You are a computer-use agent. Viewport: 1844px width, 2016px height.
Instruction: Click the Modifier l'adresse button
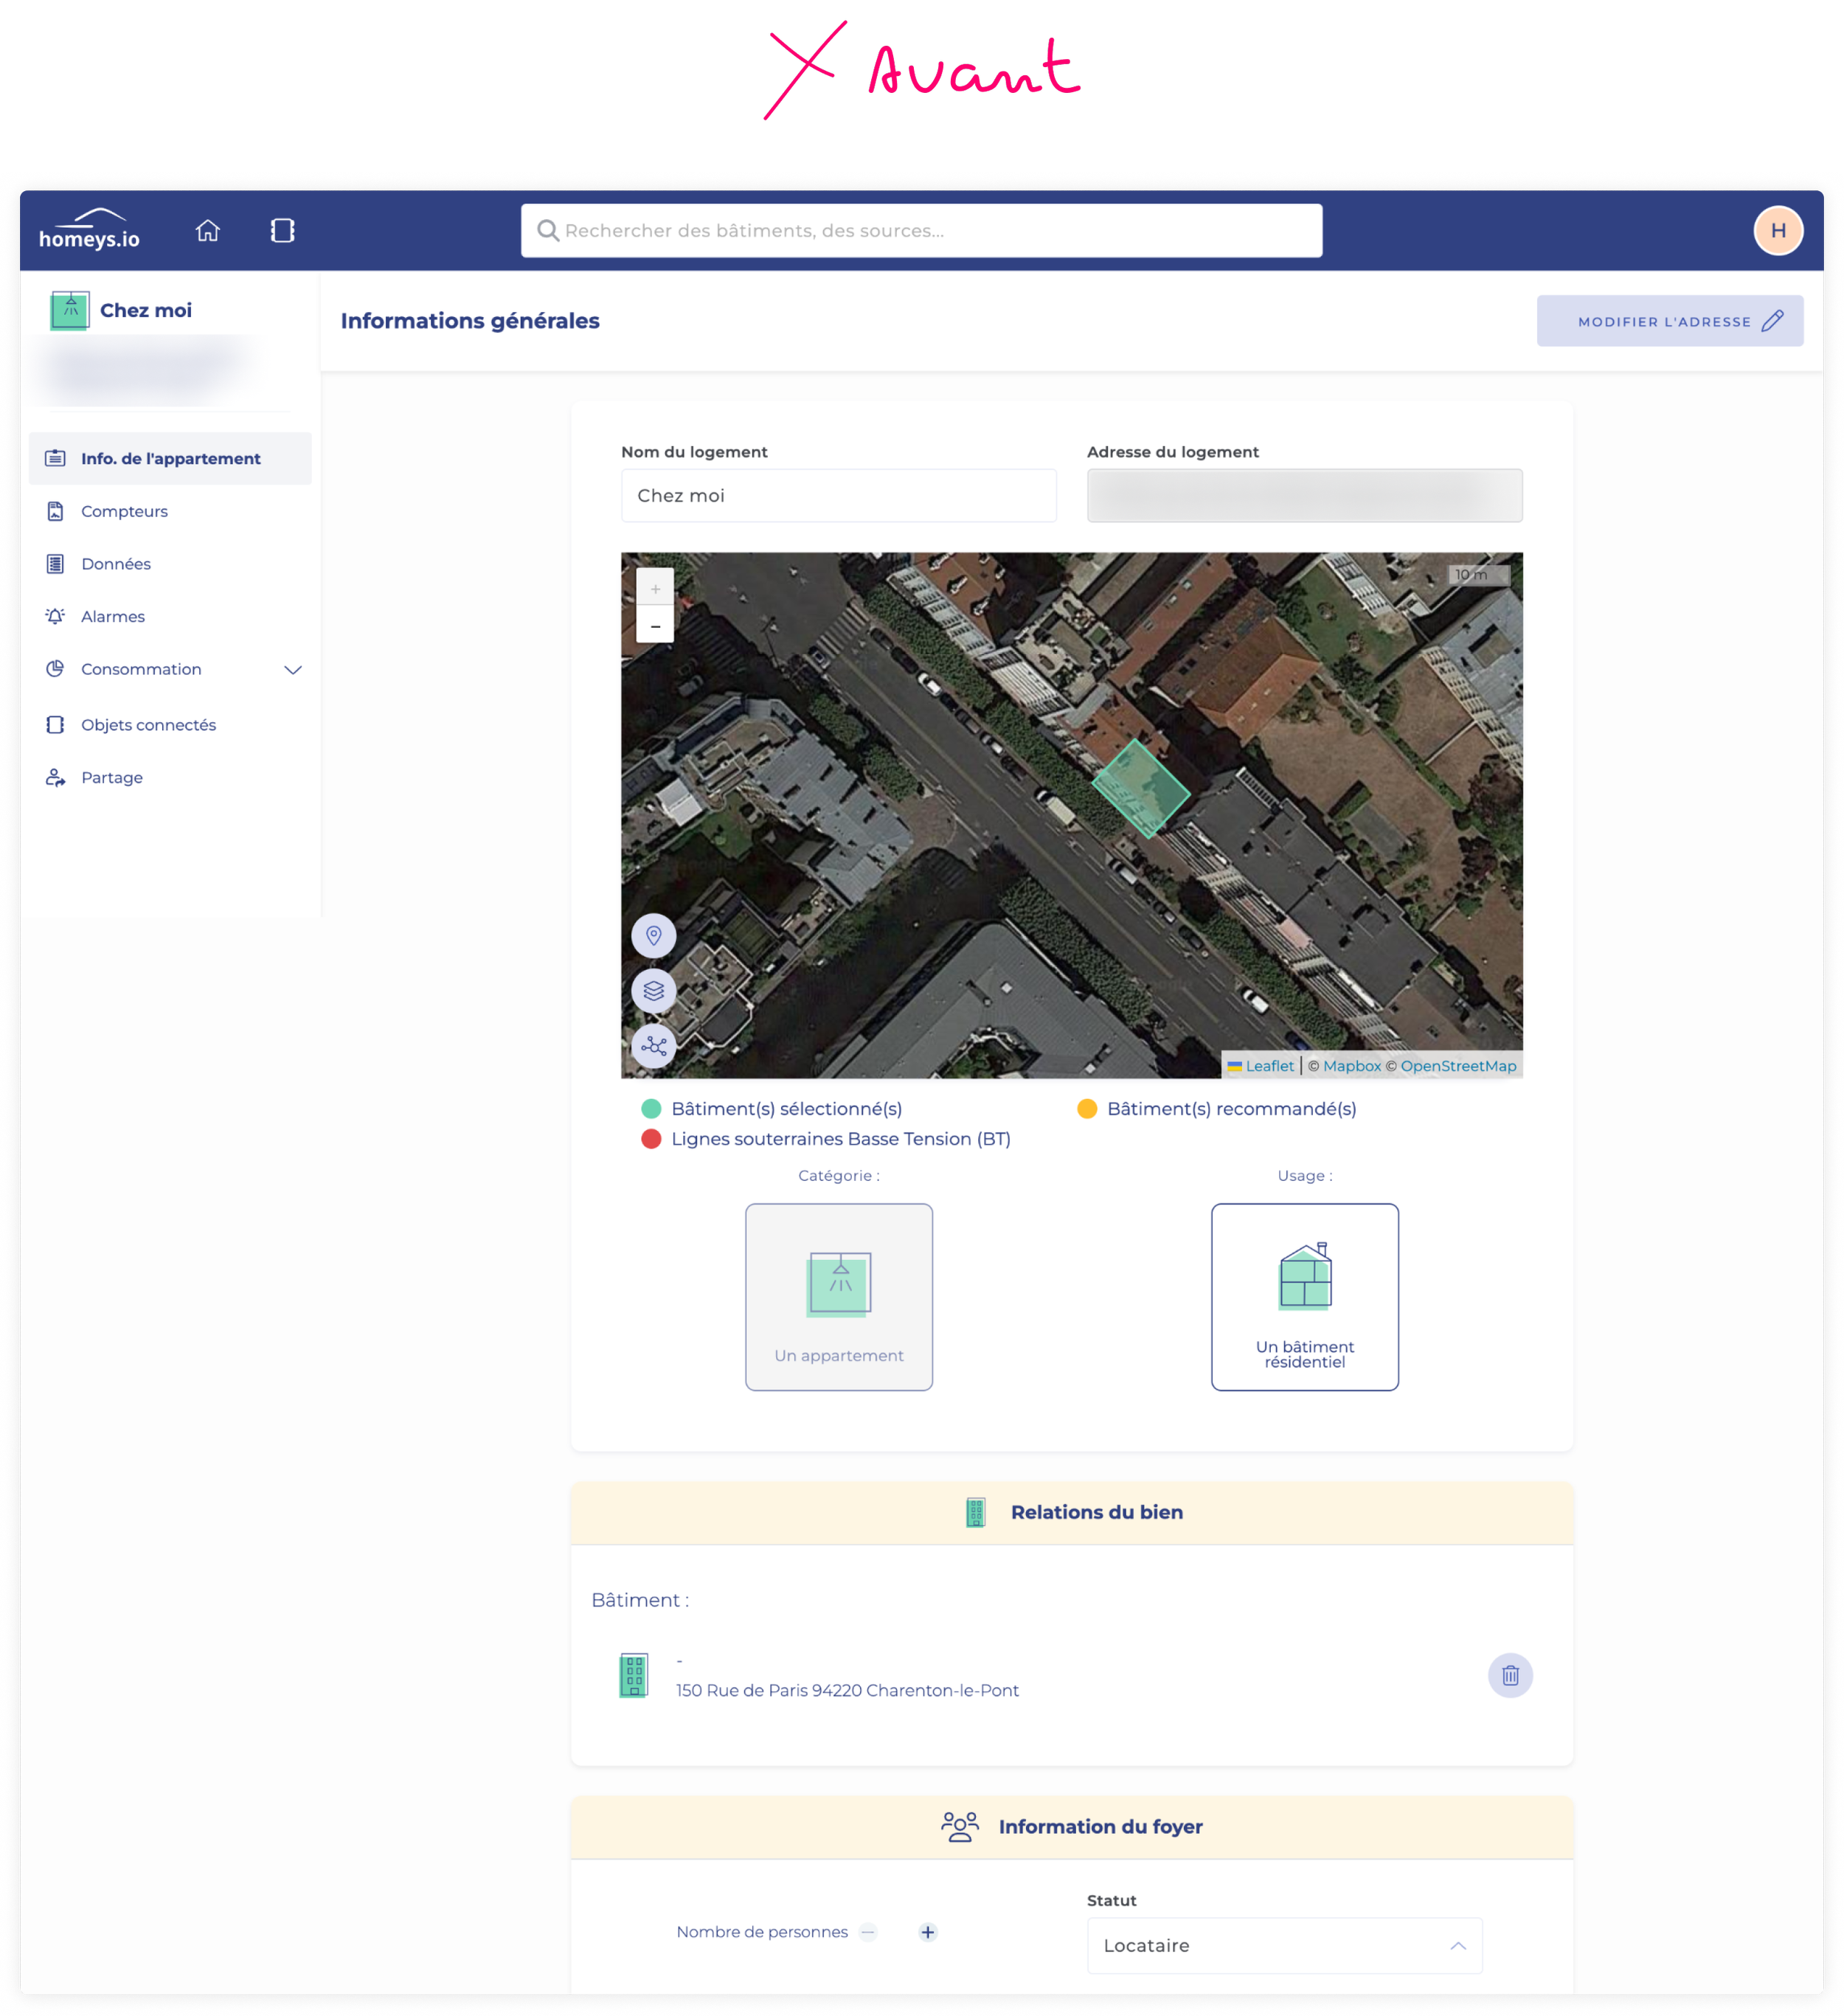[1669, 321]
